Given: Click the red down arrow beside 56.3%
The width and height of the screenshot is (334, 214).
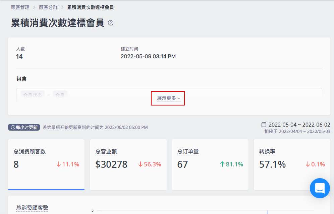Looking at the screenshot, I should coord(141,164).
